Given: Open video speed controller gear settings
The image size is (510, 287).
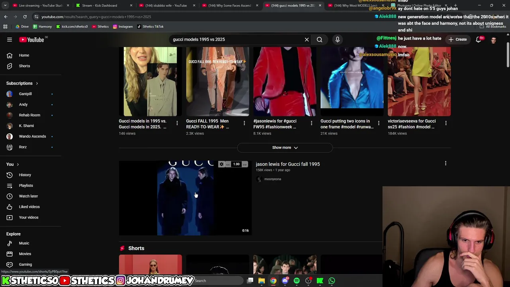Looking at the screenshot, I should pyautogui.click(x=222, y=164).
